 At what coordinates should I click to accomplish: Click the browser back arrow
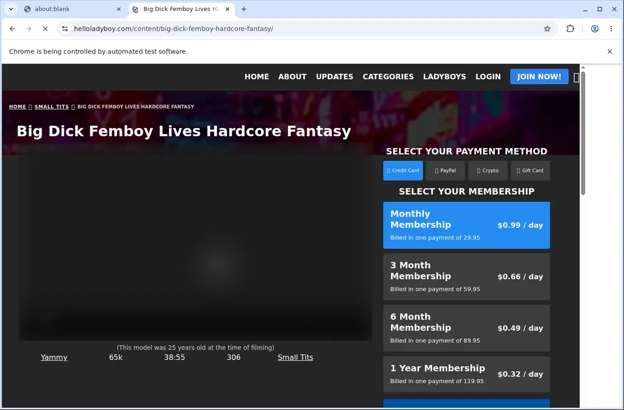pos(12,29)
